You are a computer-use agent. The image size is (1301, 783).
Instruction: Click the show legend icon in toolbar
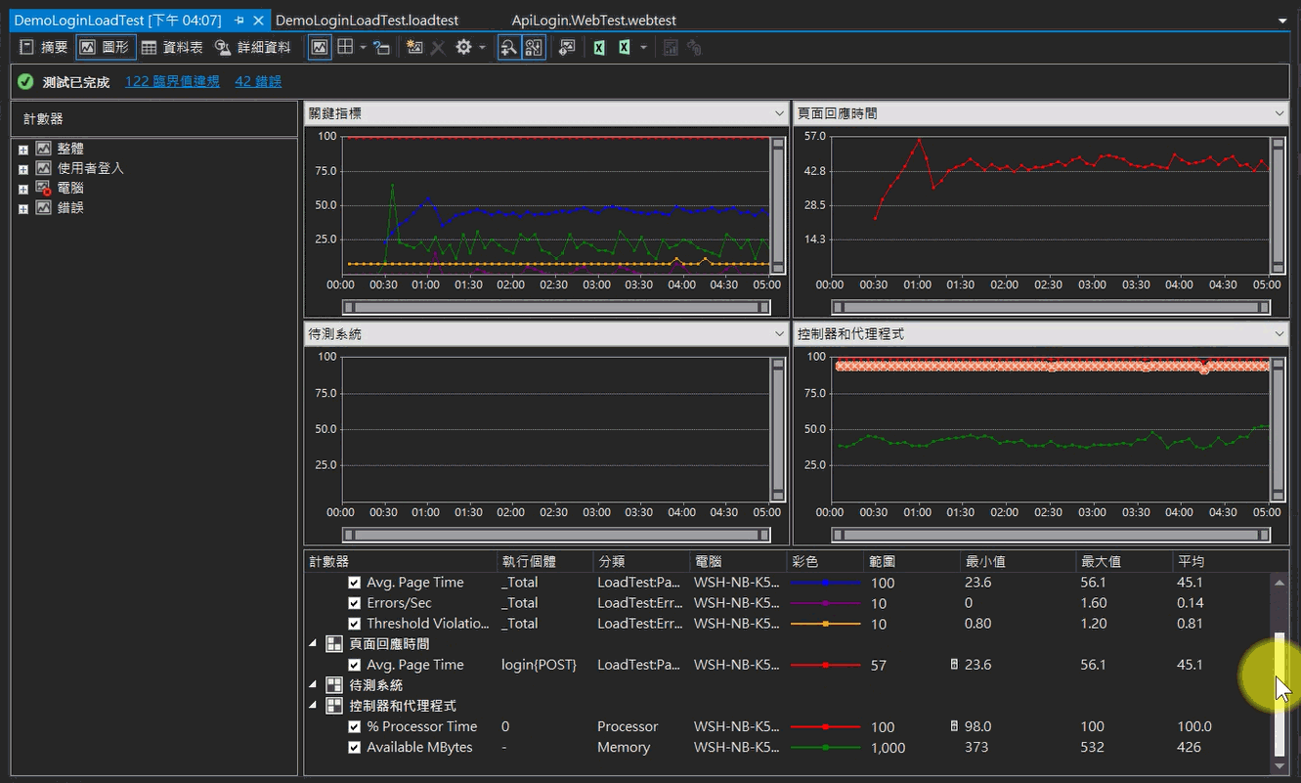tap(382, 47)
